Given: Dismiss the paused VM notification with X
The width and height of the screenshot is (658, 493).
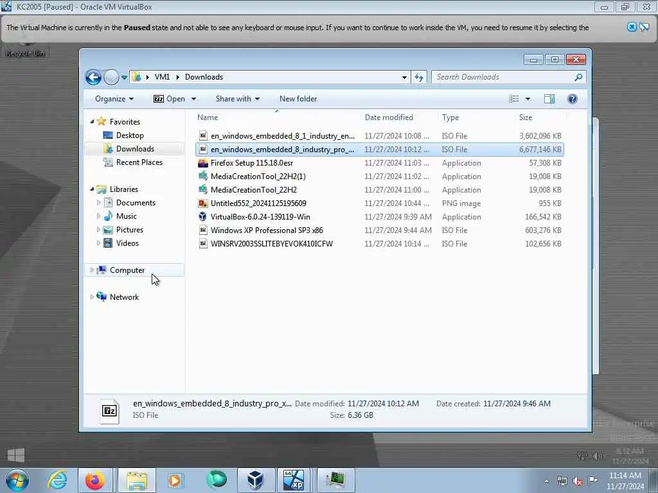Looking at the screenshot, I should click(x=632, y=27).
